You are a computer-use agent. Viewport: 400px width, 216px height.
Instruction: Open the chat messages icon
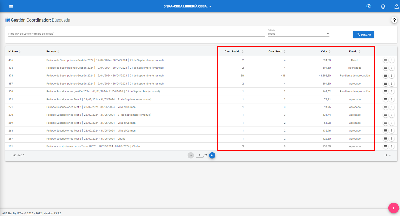[x=369, y=6]
